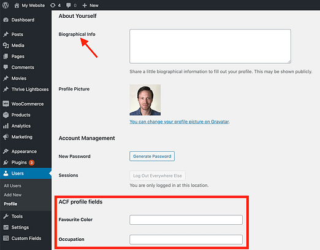Click the Biographical Info text area
Screen dimensions: 320x250
[210, 46]
